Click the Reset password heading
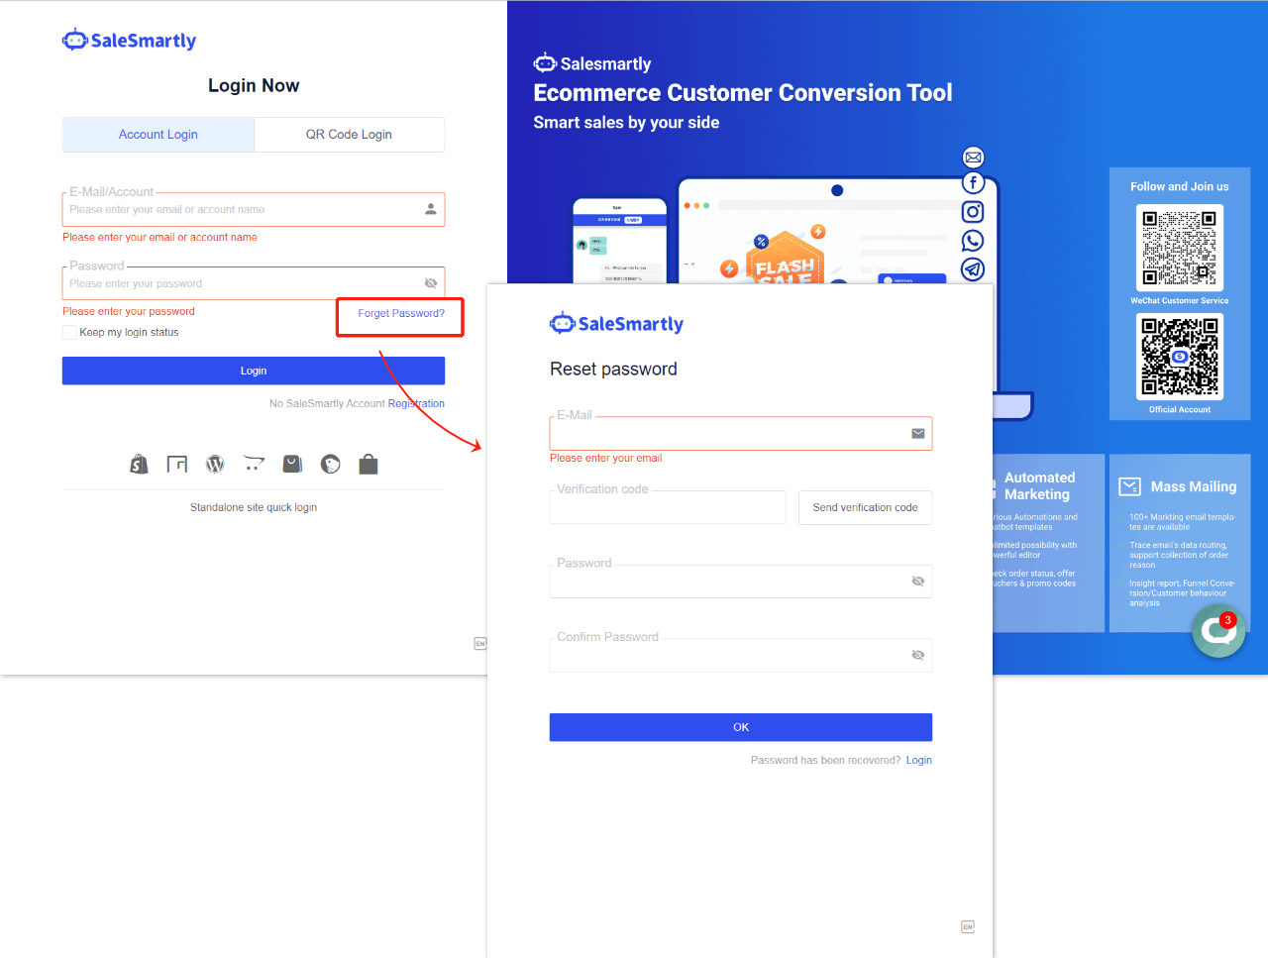 pyautogui.click(x=613, y=369)
